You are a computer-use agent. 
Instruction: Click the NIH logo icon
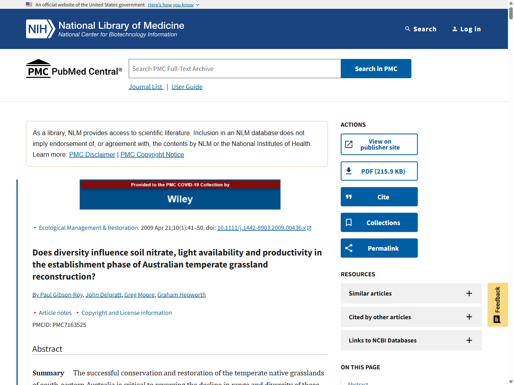40,29
